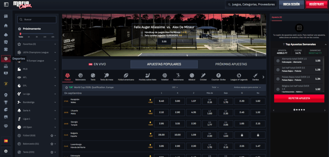Open the gift promotions icon in sidebar
The height and width of the screenshot is (157, 329).
(x=6, y=16)
